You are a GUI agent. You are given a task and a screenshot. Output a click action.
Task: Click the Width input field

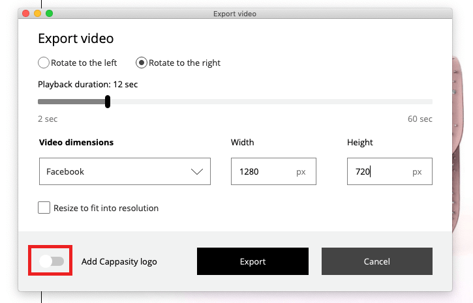coord(273,171)
